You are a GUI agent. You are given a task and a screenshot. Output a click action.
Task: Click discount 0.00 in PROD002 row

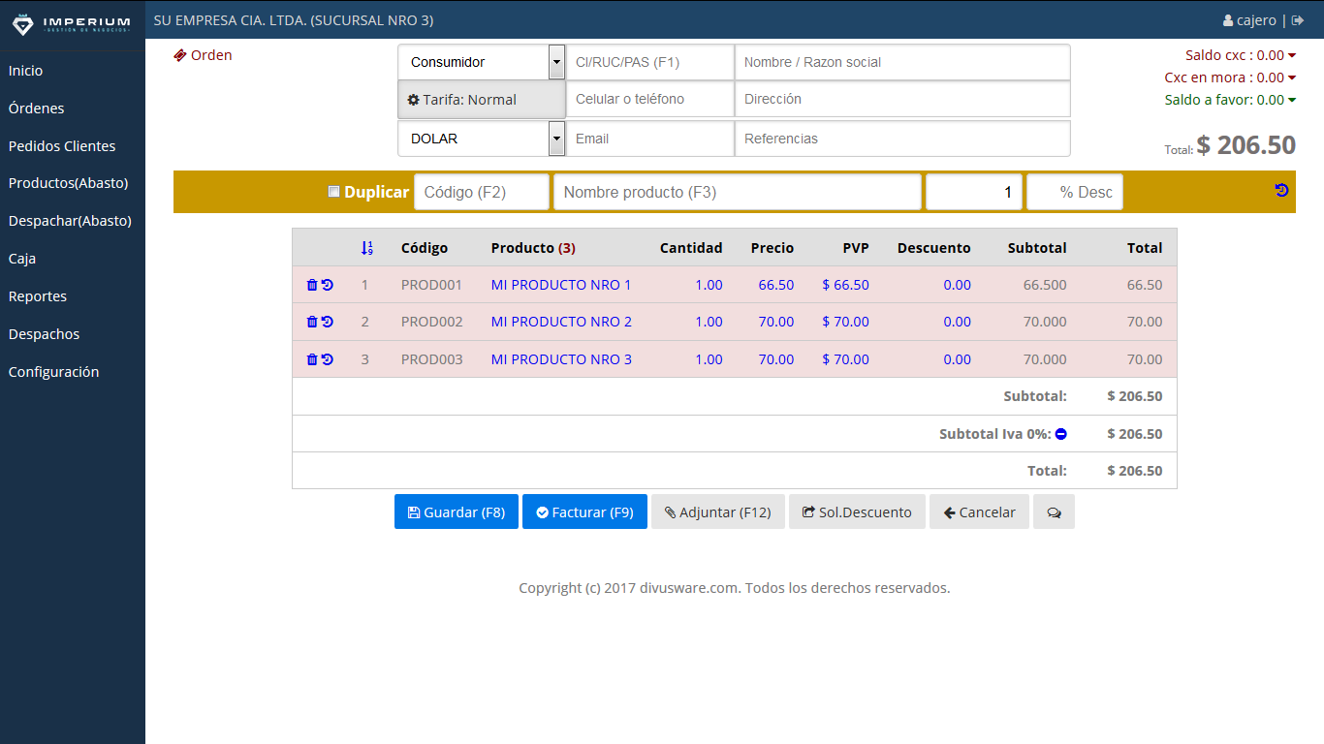click(957, 322)
